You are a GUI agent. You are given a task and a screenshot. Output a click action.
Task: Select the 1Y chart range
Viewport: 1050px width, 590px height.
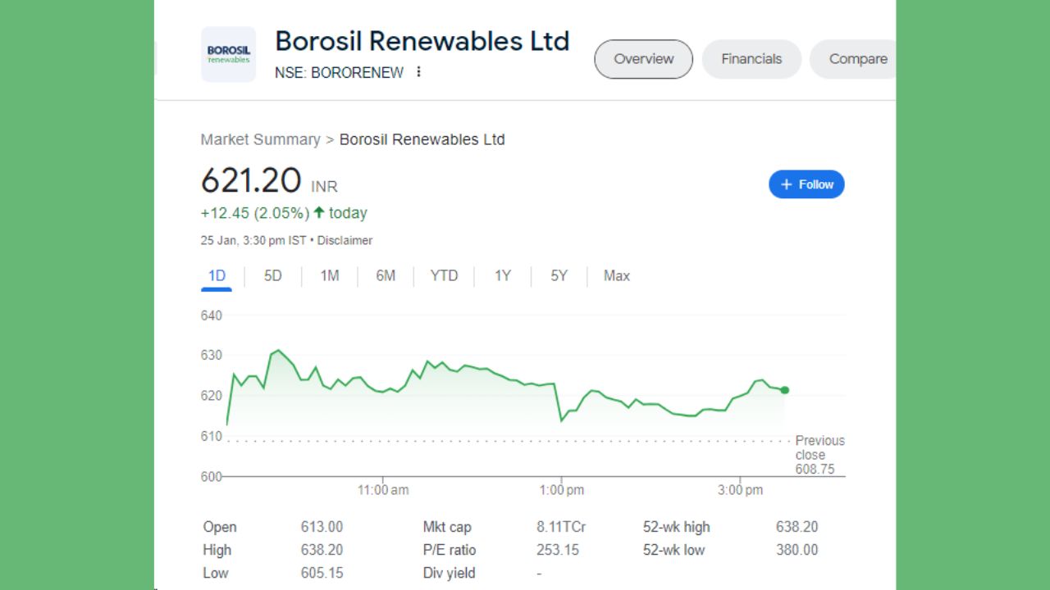[503, 276]
